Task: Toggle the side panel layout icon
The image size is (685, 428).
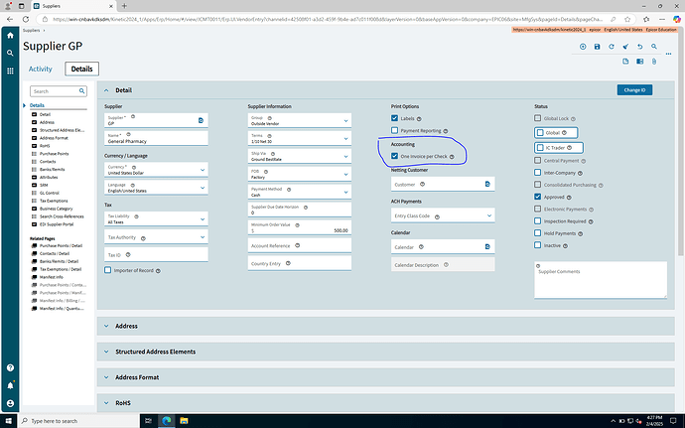Action: [x=640, y=62]
